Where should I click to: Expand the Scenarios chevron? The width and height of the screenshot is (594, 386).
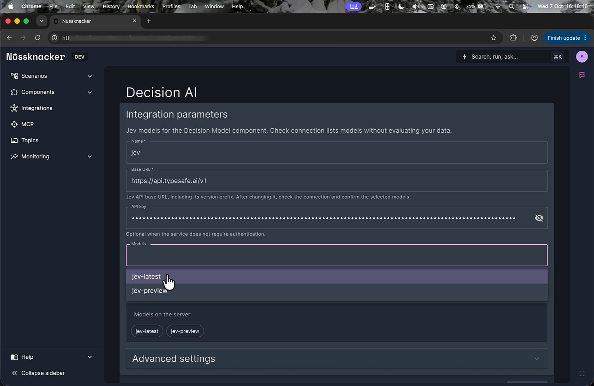(90, 76)
